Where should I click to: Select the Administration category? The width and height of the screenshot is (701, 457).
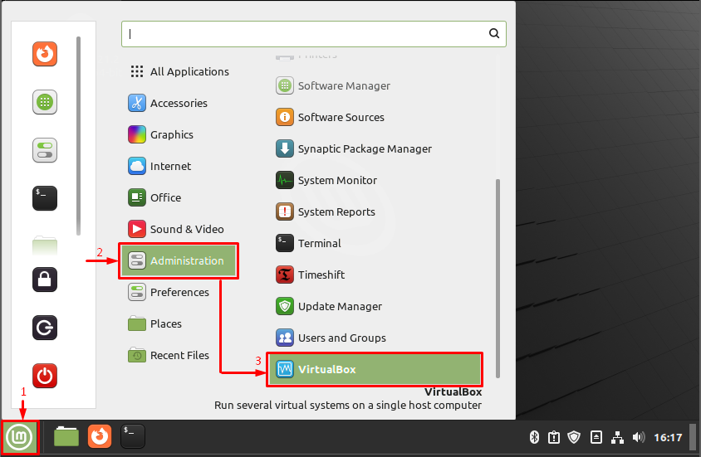(179, 261)
